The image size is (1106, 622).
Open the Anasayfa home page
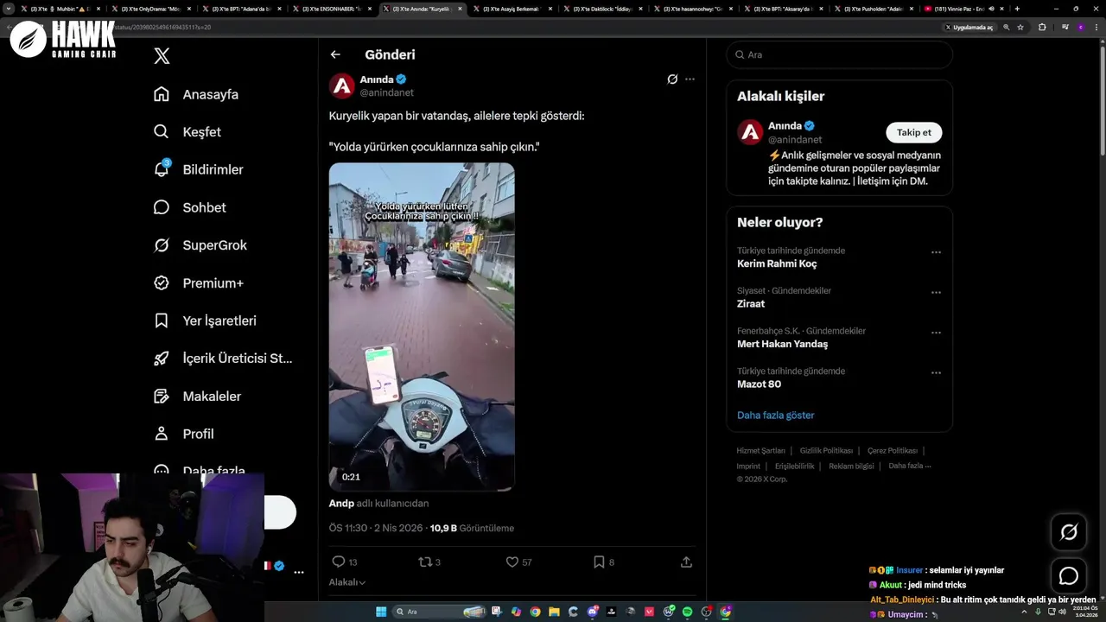coord(196,94)
